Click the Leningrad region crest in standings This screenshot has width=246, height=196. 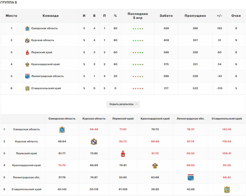(27, 76)
